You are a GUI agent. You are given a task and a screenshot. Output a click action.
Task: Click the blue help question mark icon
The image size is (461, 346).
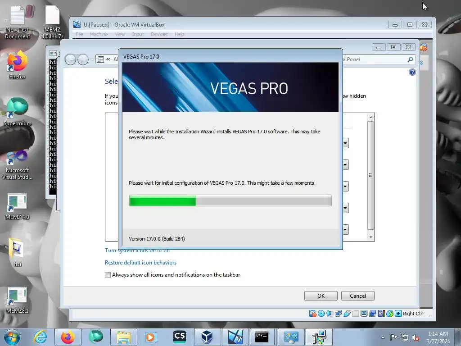pos(412,72)
